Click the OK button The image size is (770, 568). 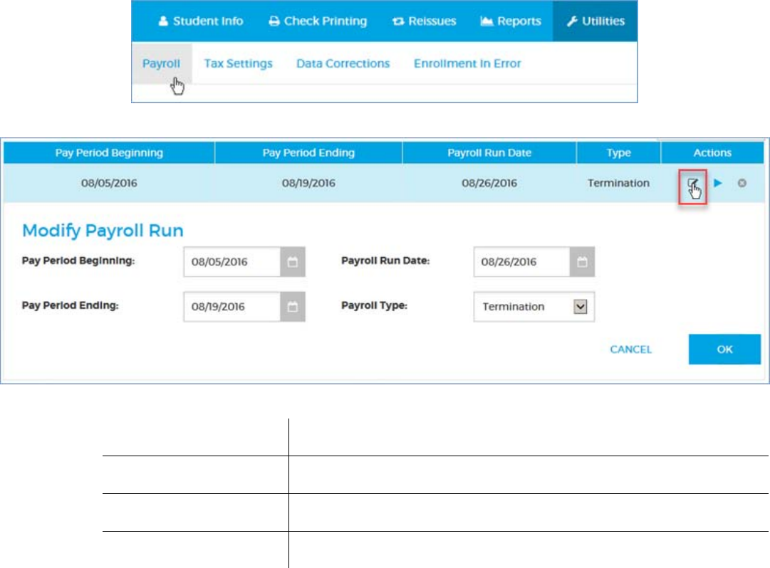coord(724,349)
